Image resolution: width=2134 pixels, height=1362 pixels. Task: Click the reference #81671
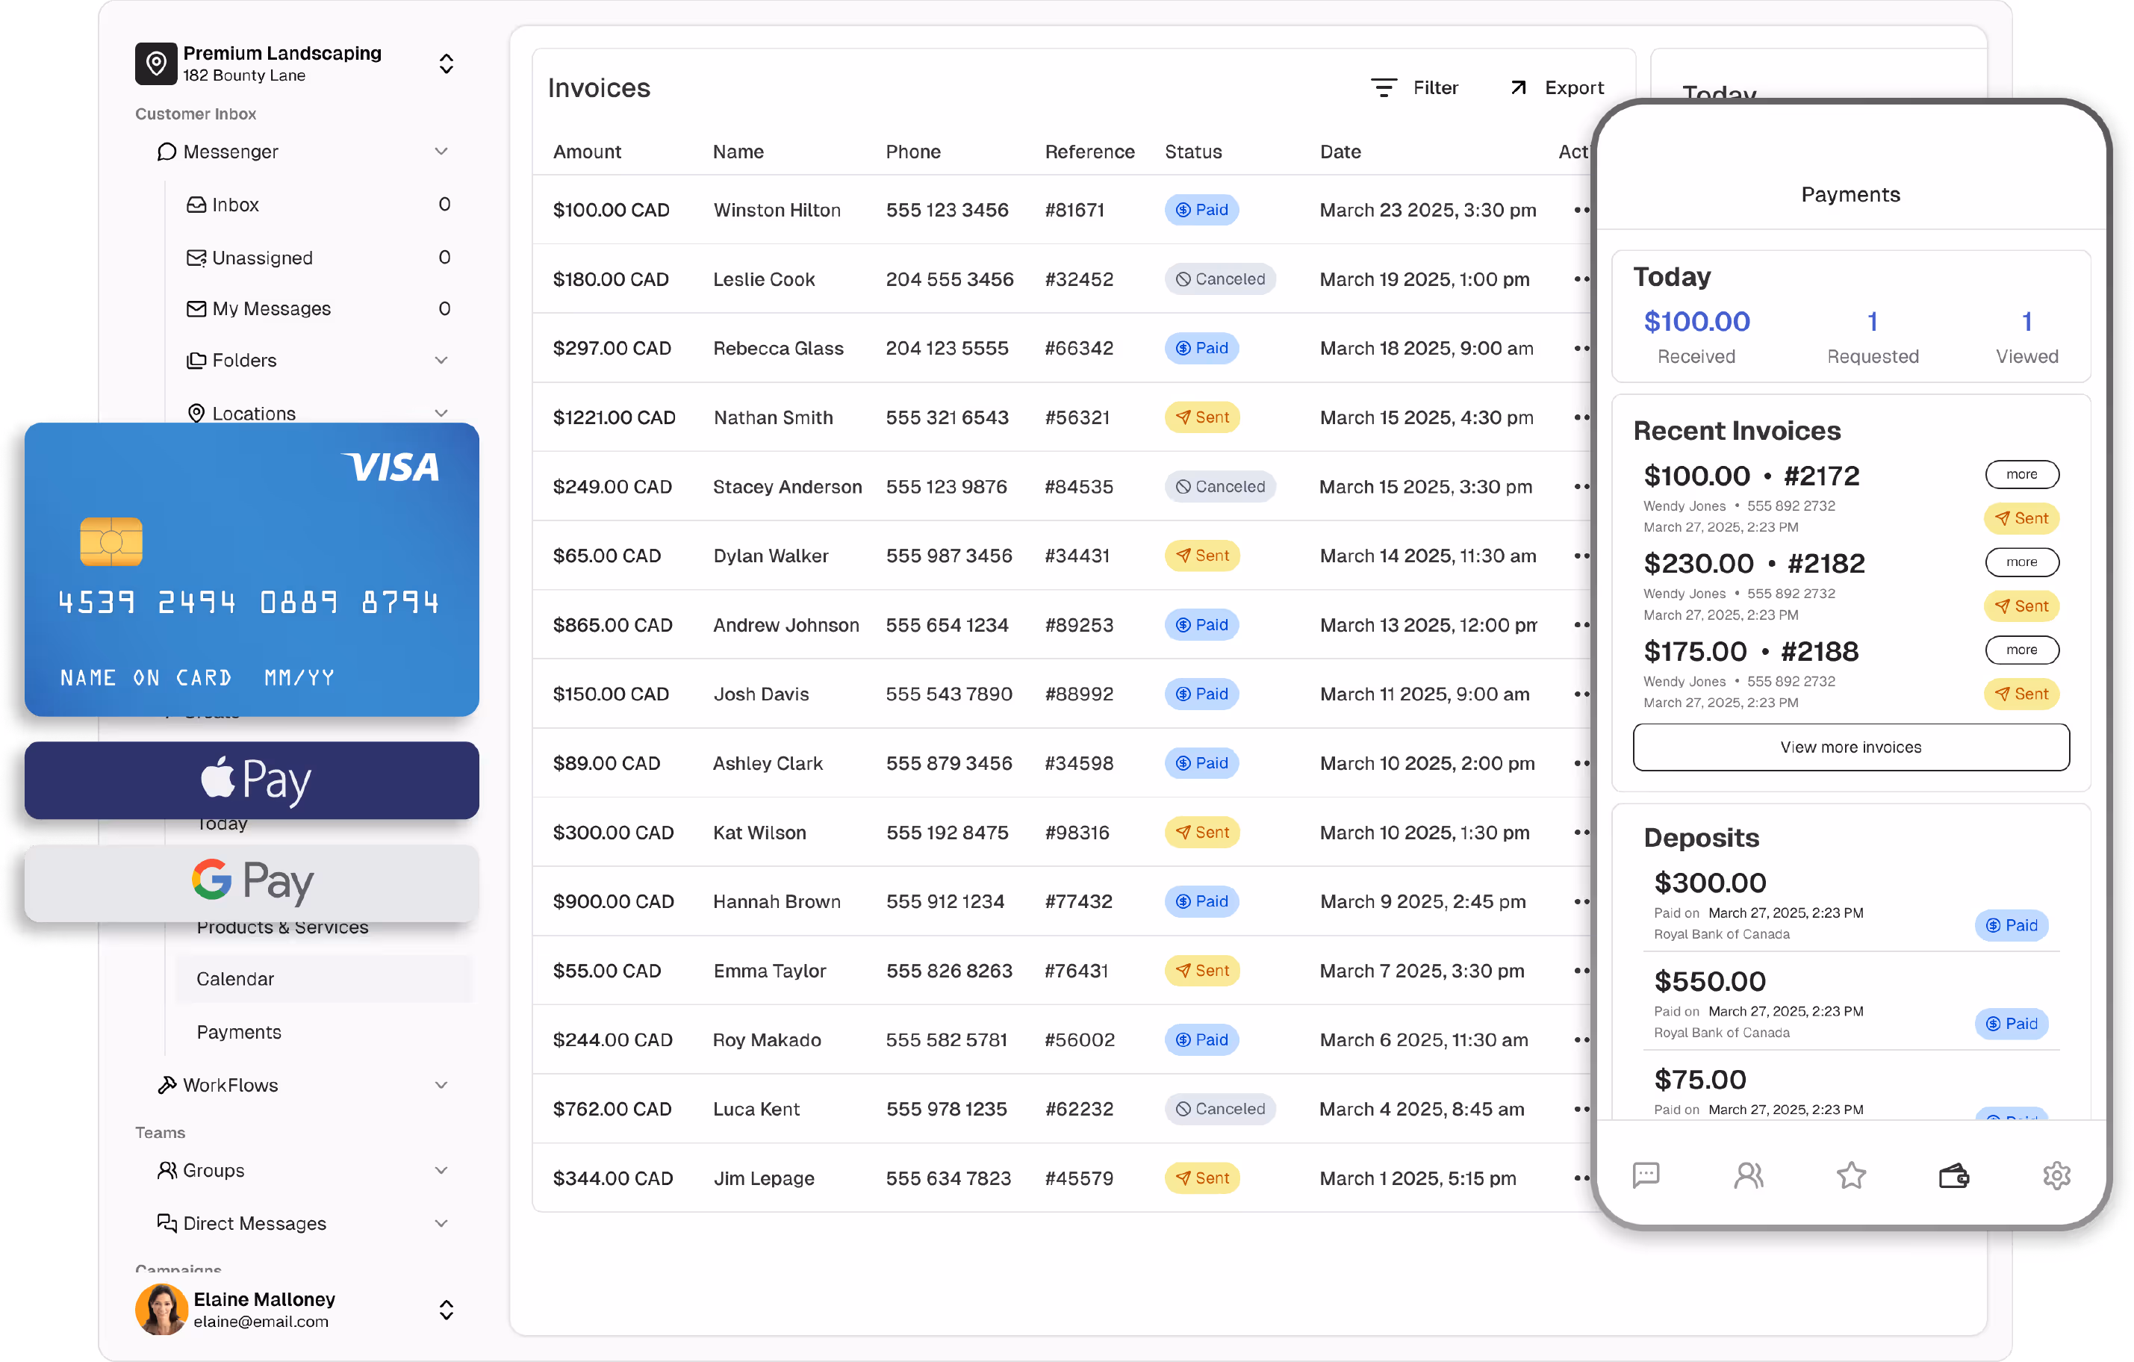pos(1074,210)
